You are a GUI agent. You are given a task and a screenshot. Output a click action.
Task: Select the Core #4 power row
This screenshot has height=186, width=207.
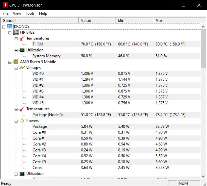tap(116, 156)
